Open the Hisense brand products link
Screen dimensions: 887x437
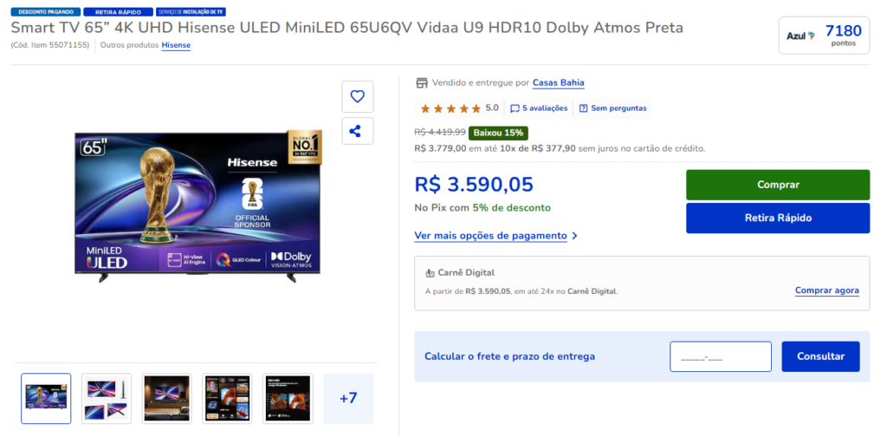[176, 45]
